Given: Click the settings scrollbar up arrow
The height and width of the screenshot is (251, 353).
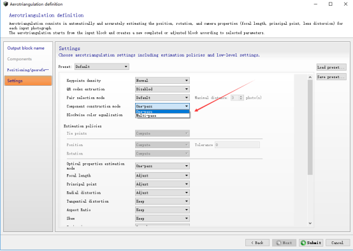Looking at the screenshot, I should pos(310,78).
